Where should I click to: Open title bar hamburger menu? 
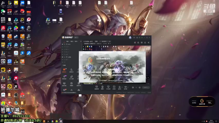(142, 37)
